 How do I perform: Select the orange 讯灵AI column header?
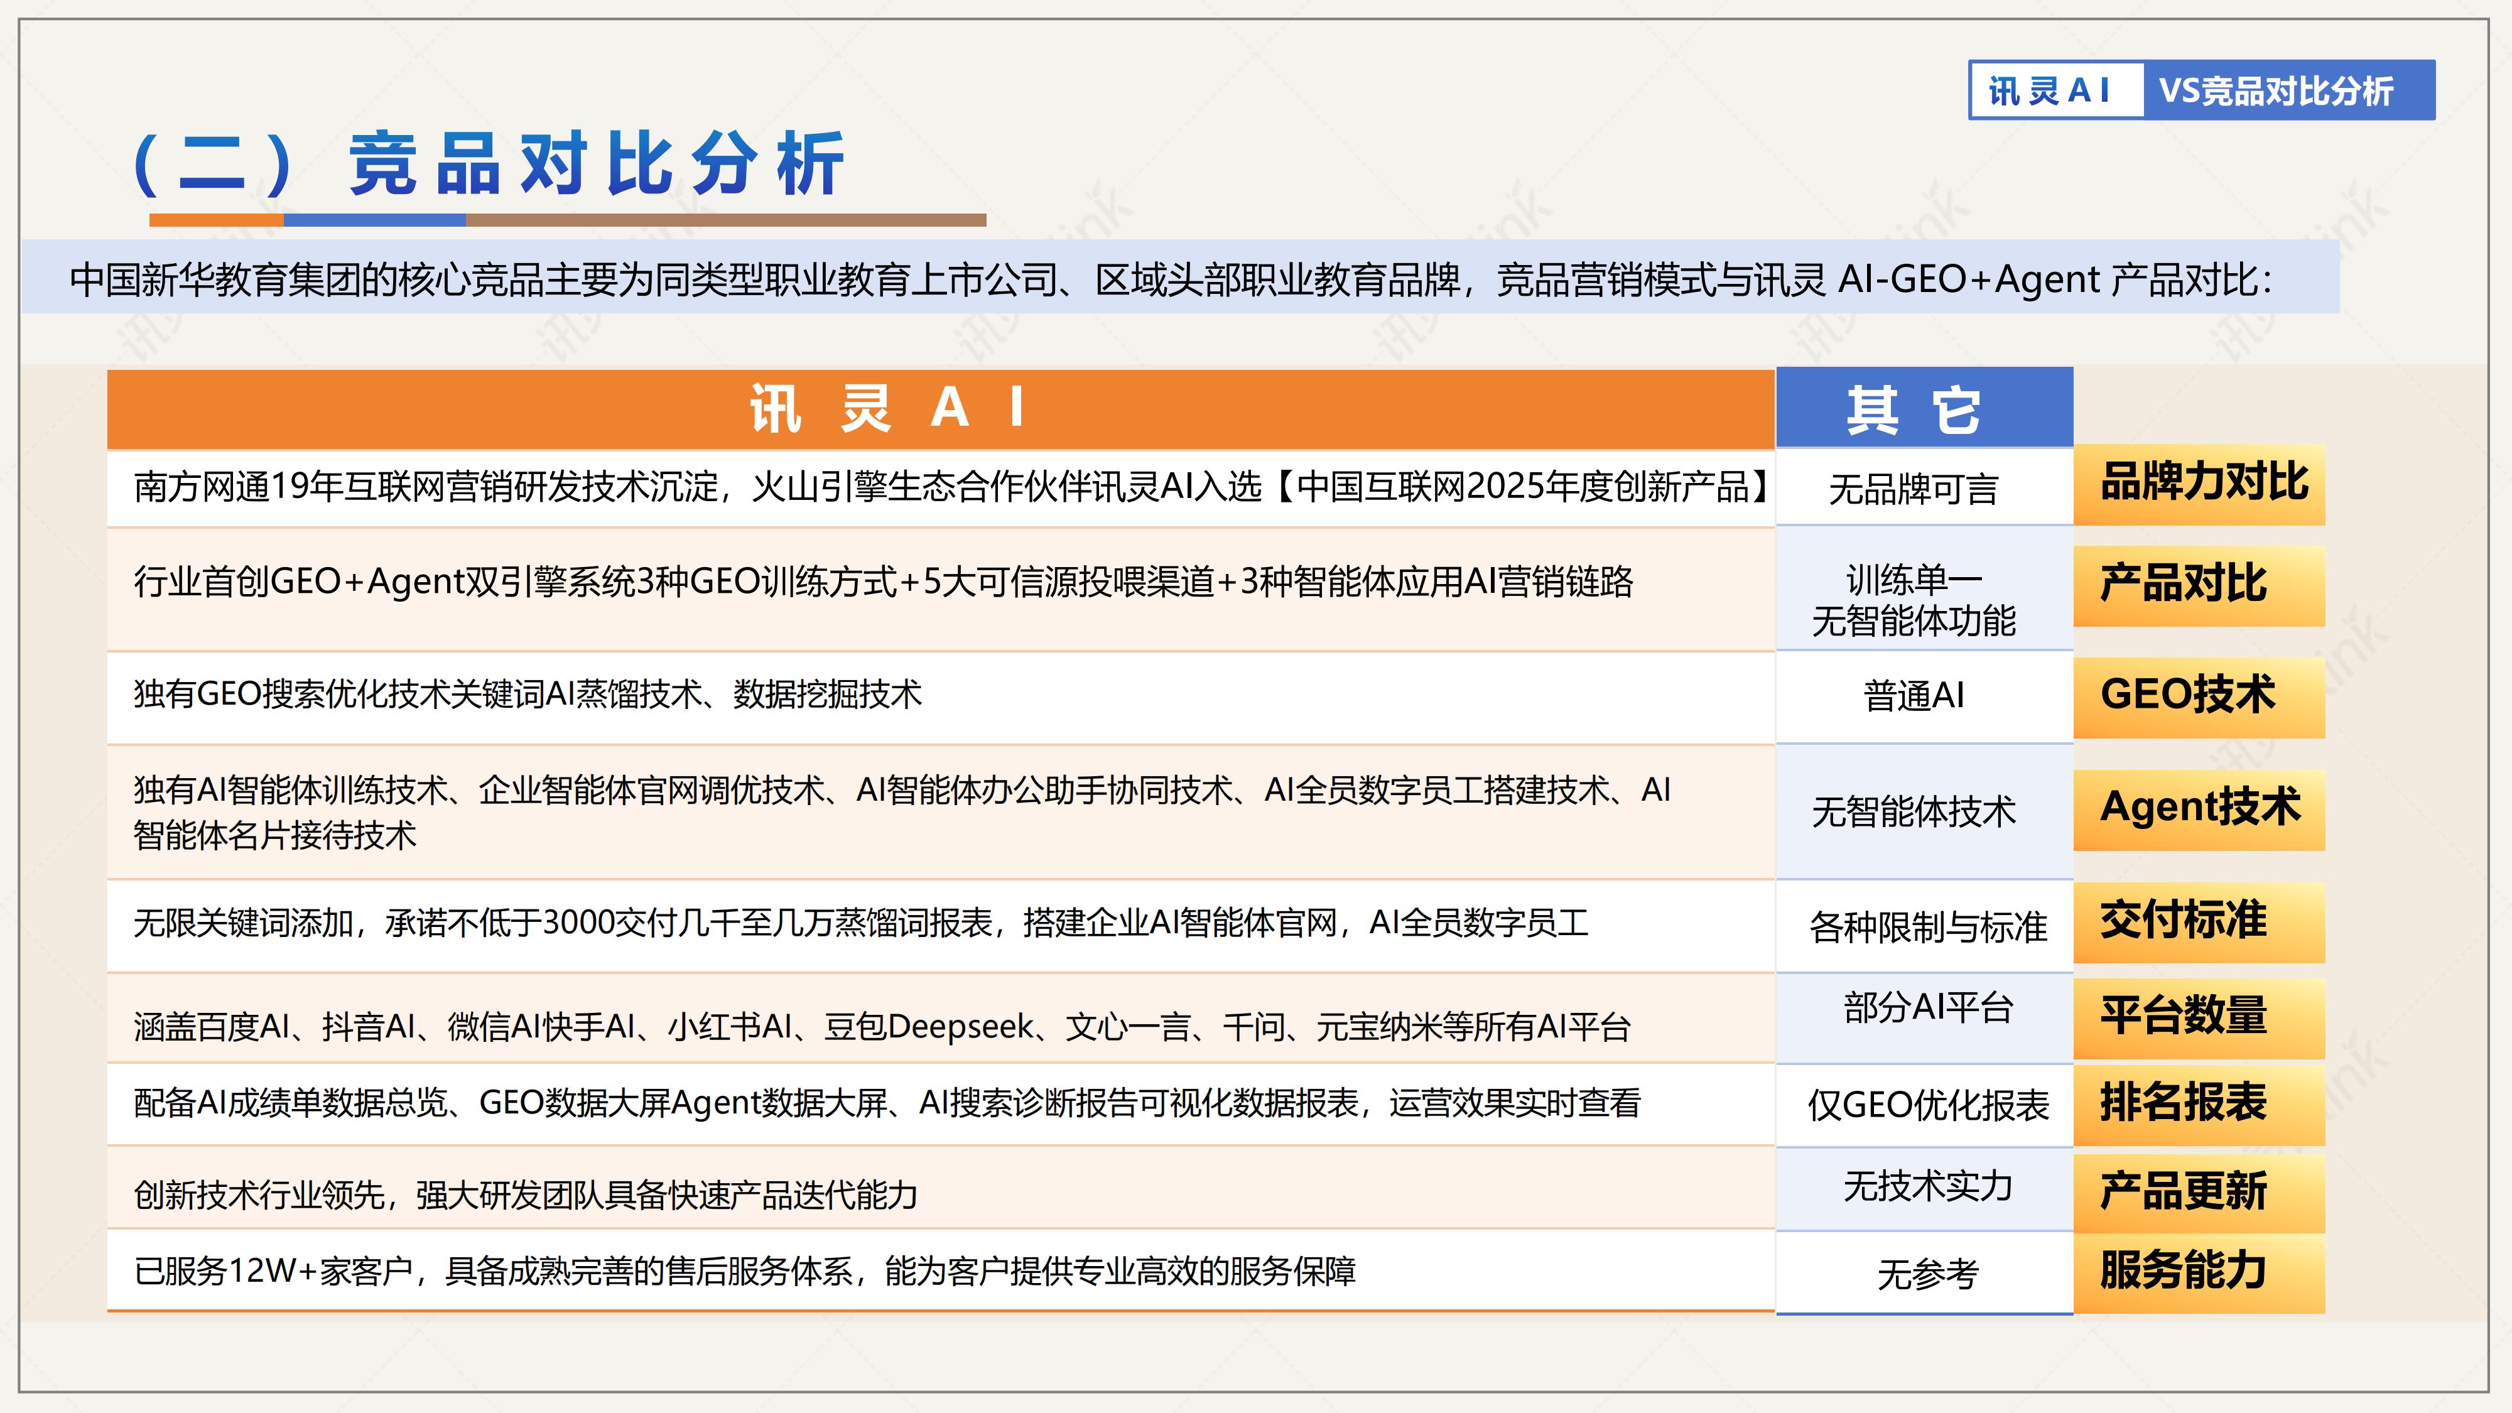[x=940, y=409]
